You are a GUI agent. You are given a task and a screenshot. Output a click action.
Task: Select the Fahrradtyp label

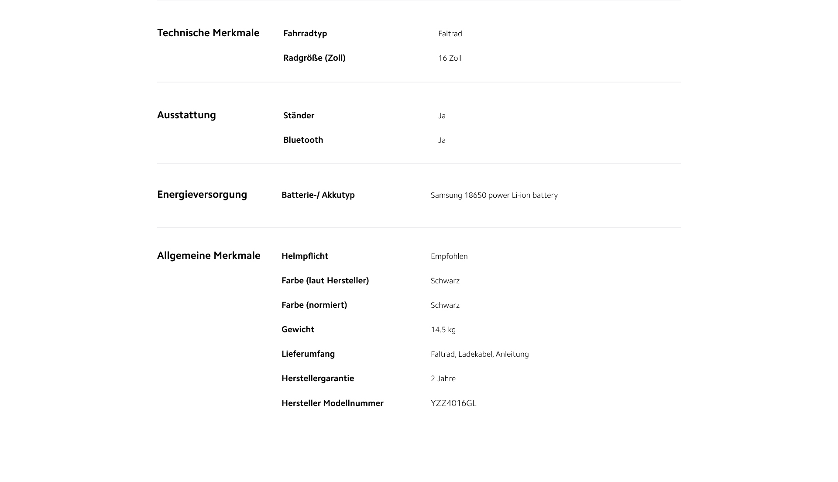[305, 34]
